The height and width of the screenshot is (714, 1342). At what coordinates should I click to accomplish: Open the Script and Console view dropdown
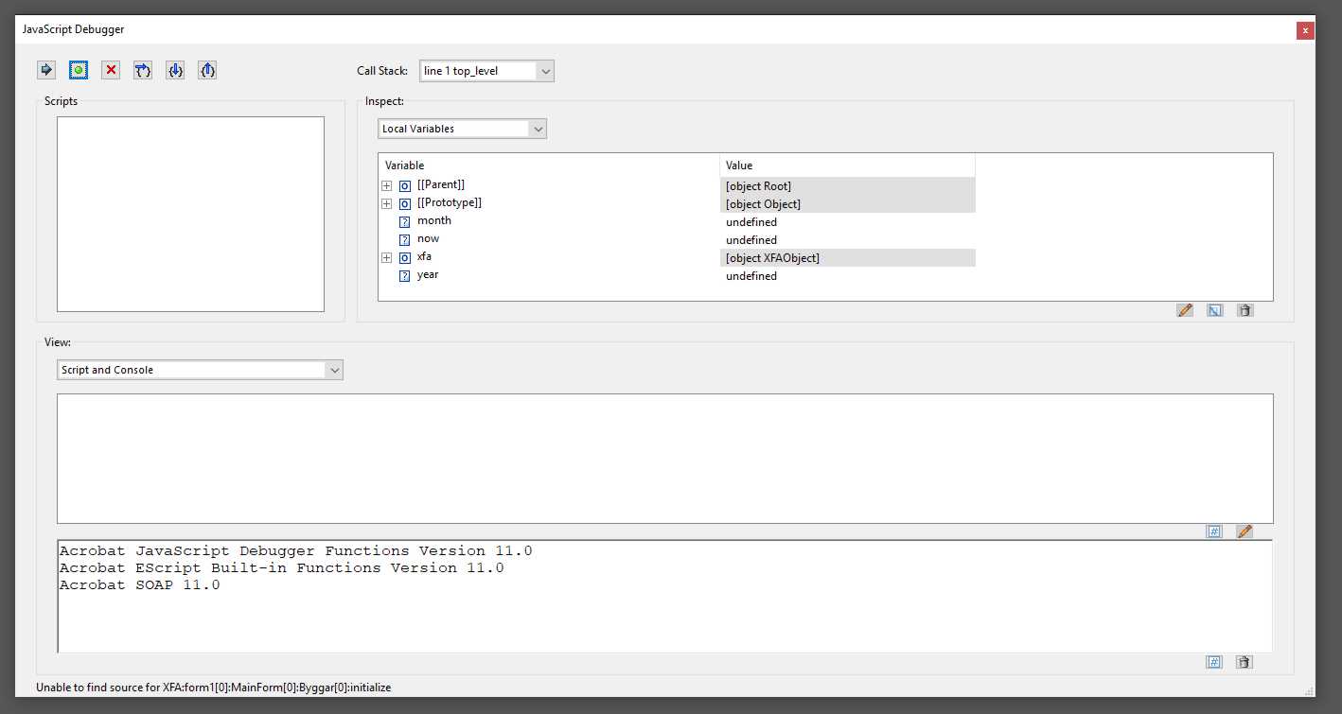(334, 370)
